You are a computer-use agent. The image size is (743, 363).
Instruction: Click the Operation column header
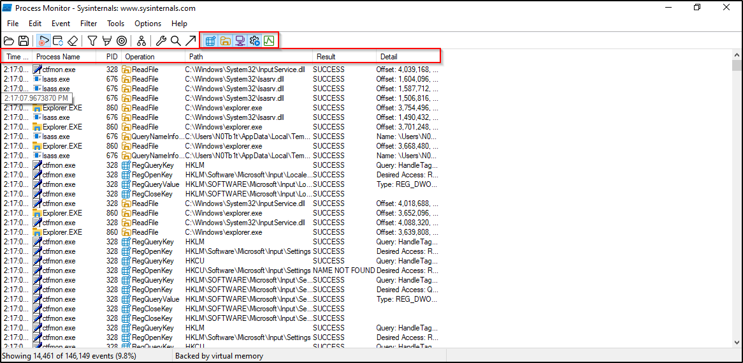click(x=140, y=57)
